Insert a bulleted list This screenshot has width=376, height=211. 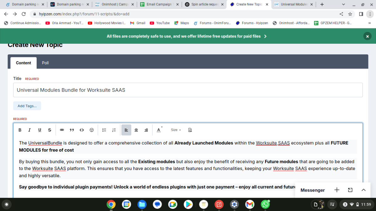click(104, 130)
